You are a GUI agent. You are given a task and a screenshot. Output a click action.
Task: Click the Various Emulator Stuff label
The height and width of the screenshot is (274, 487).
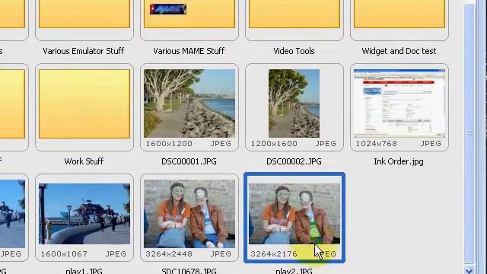click(84, 51)
